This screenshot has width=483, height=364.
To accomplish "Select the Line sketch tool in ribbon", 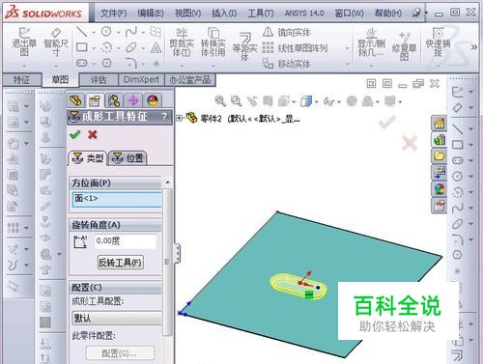I will pos(82,32).
